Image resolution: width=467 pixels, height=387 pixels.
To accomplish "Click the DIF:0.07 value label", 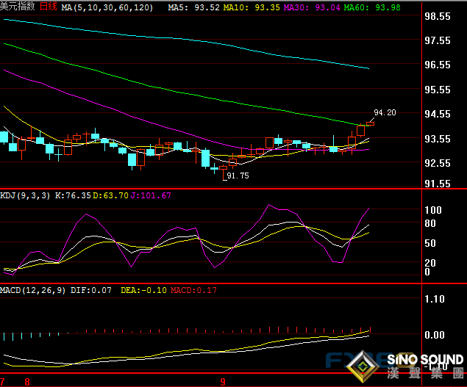I will [91, 291].
